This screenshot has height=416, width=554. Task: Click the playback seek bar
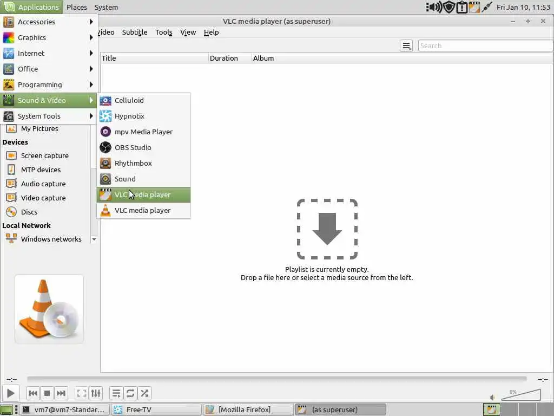(276, 379)
